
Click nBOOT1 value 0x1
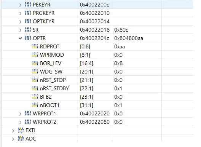118,105
